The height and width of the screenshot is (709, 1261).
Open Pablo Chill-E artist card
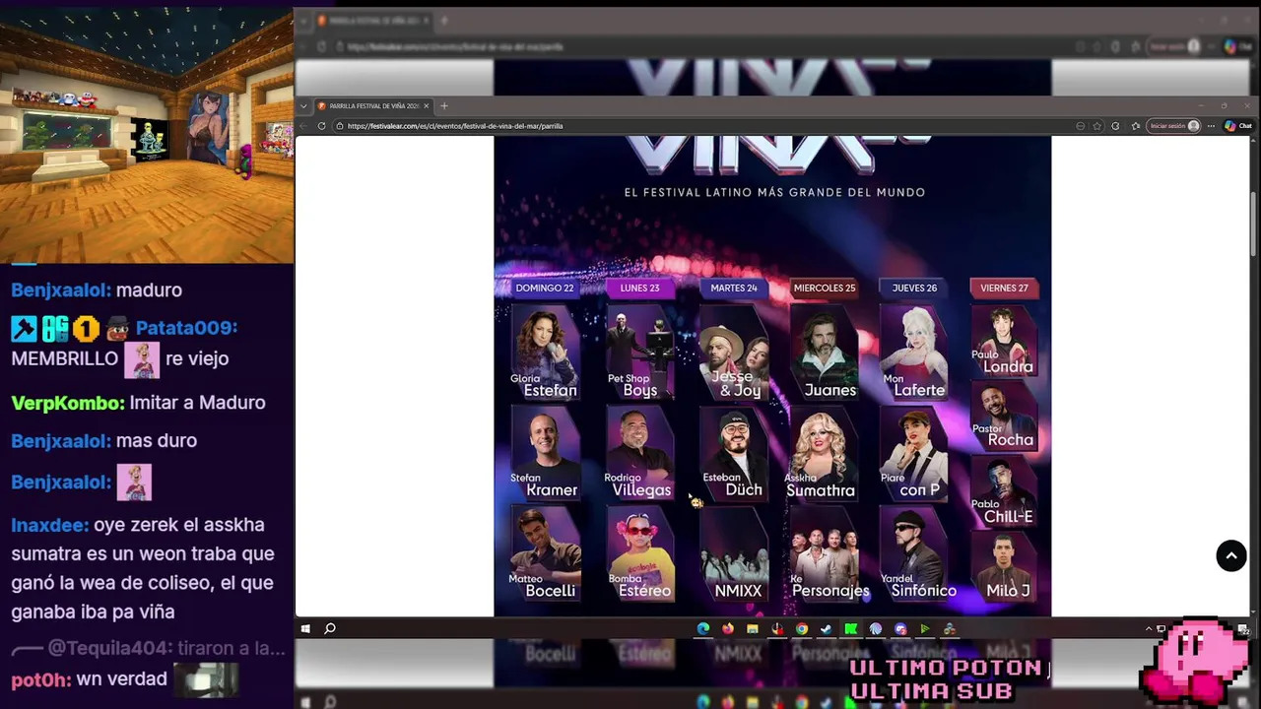1005,490
